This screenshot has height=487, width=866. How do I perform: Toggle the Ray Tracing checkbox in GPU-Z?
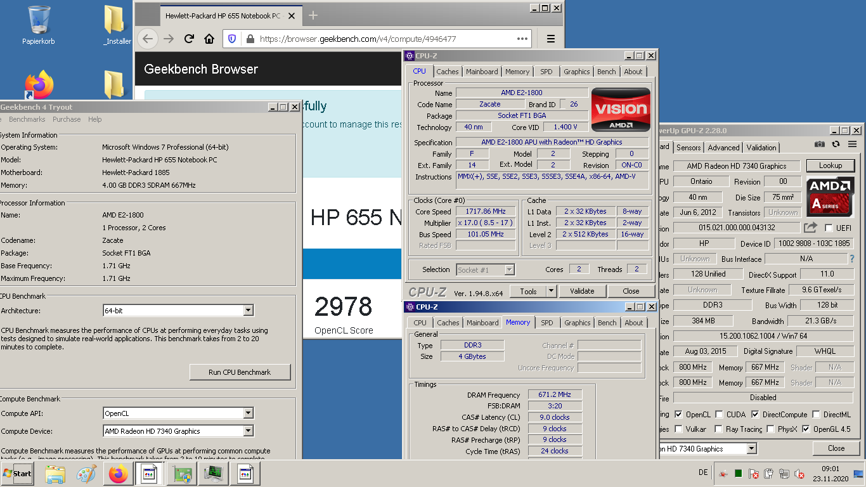[720, 429]
